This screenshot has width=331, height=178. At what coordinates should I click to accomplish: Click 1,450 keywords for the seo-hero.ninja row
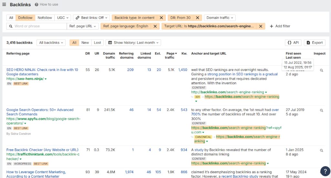183,70
